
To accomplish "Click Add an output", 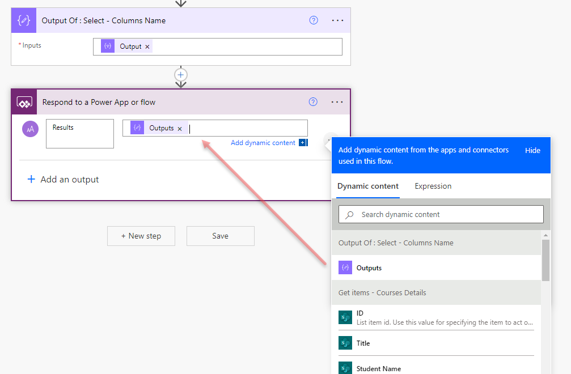I will tap(64, 180).
